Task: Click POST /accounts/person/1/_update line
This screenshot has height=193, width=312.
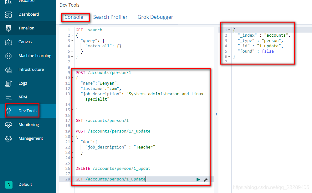Action: tap(113, 131)
